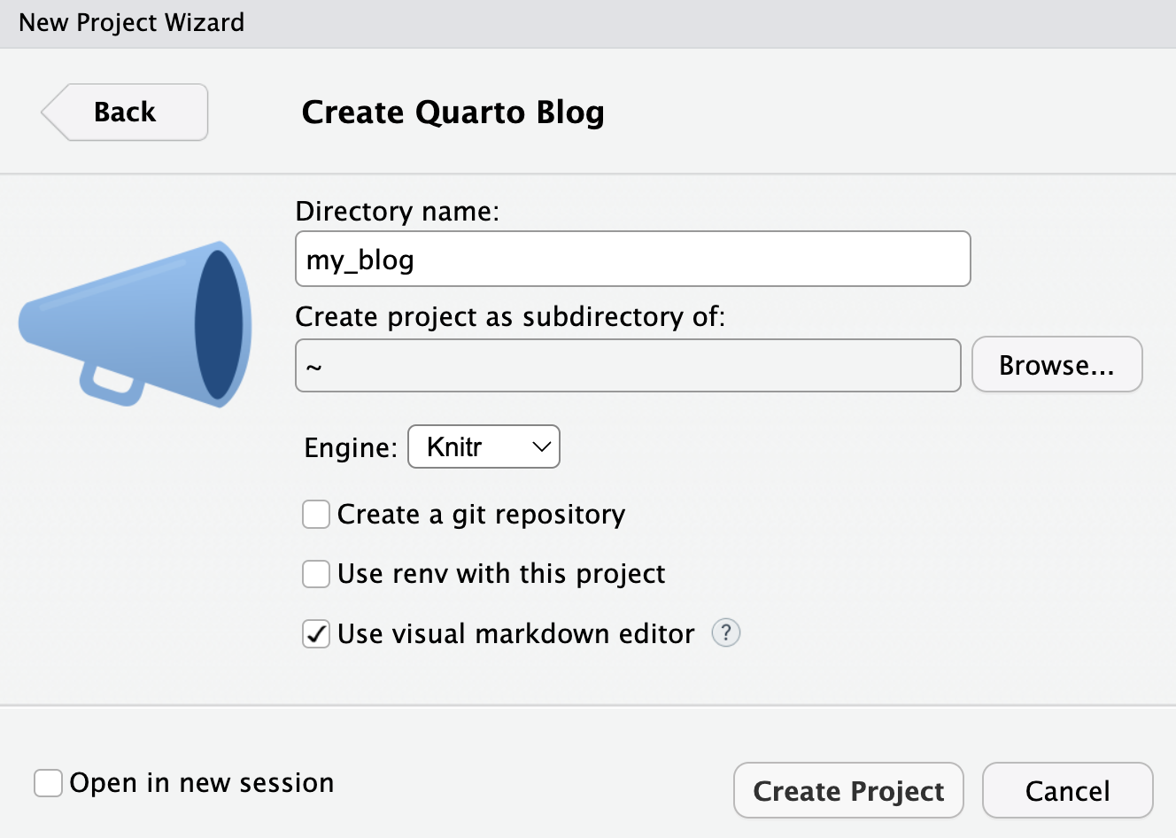Image resolution: width=1176 pixels, height=838 pixels.
Task: Click the "Use visual markdown editor" label text
Action: coord(515,634)
